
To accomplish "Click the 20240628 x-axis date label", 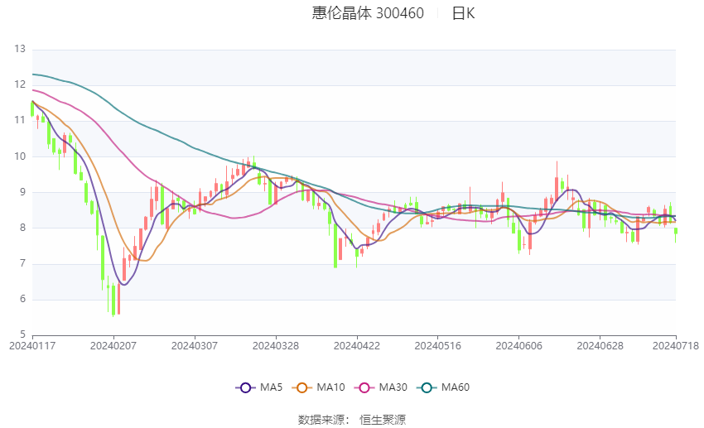I will [x=600, y=346].
